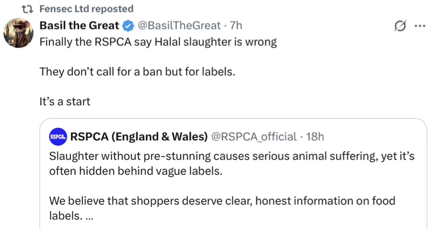Image resolution: width=431 pixels, height=229 pixels.
Task: Click 'often hidden behind vague labels' line
Action: pos(135,170)
